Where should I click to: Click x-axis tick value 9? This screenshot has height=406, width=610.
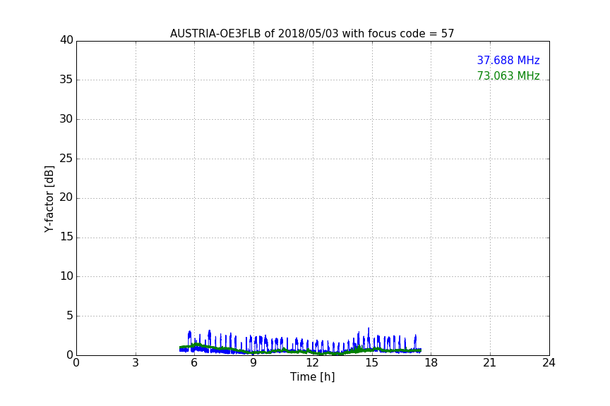click(253, 363)
